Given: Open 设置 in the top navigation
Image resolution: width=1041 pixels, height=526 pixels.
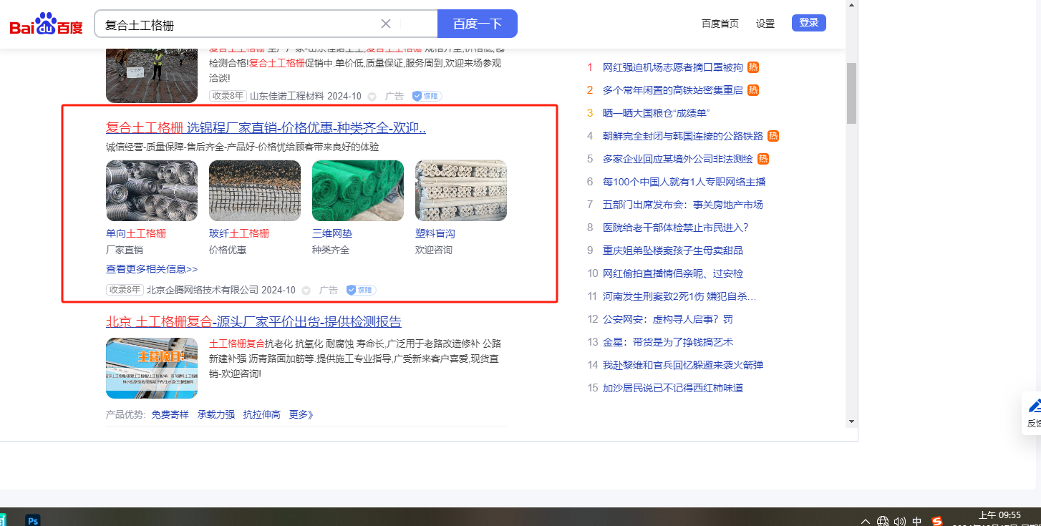Looking at the screenshot, I should tap(765, 24).
